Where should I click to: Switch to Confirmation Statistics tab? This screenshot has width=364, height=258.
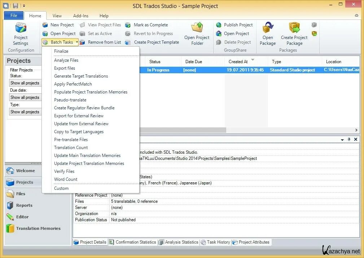[x=132, y=242]
